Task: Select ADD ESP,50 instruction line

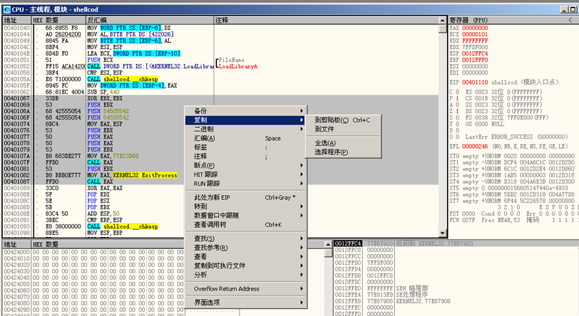Action: coord(221,213)
